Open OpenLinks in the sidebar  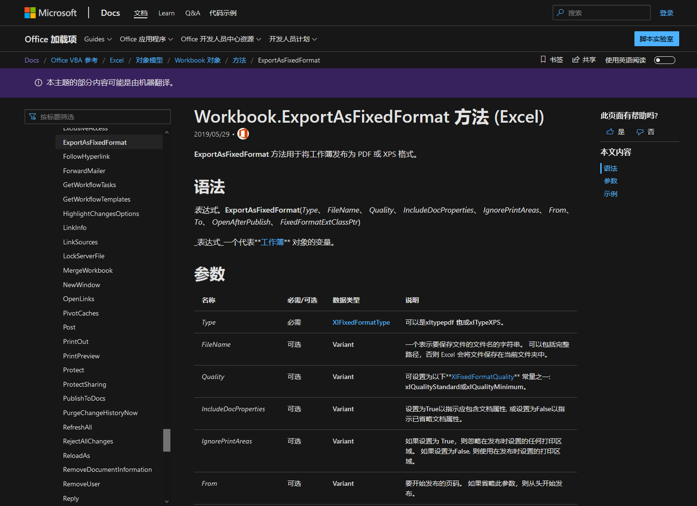(x=78, y=299)
